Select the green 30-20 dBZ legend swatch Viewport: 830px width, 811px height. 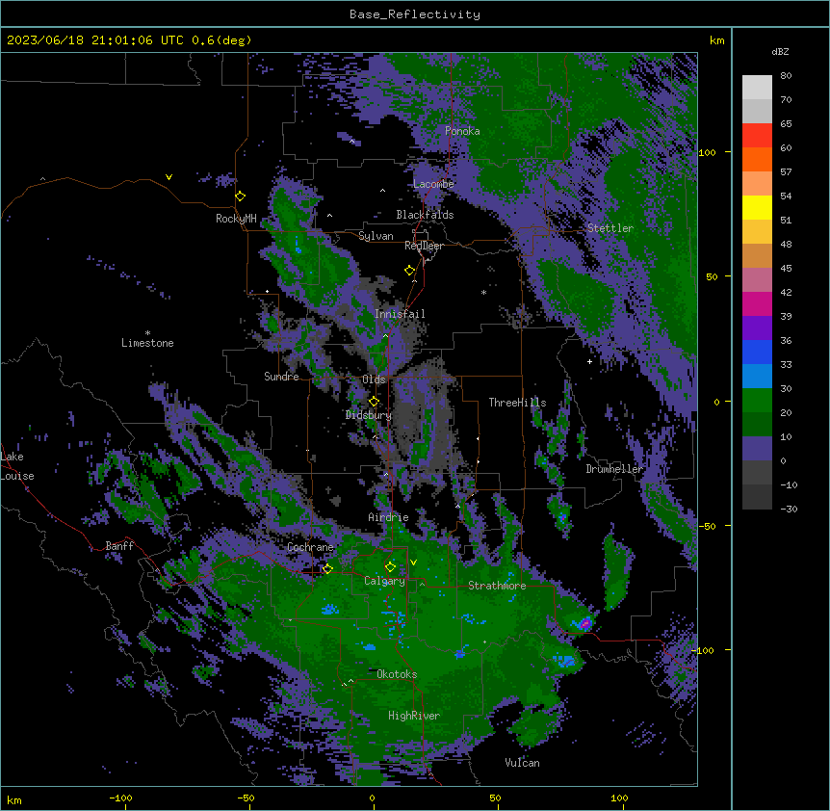[x=757, y=401]
